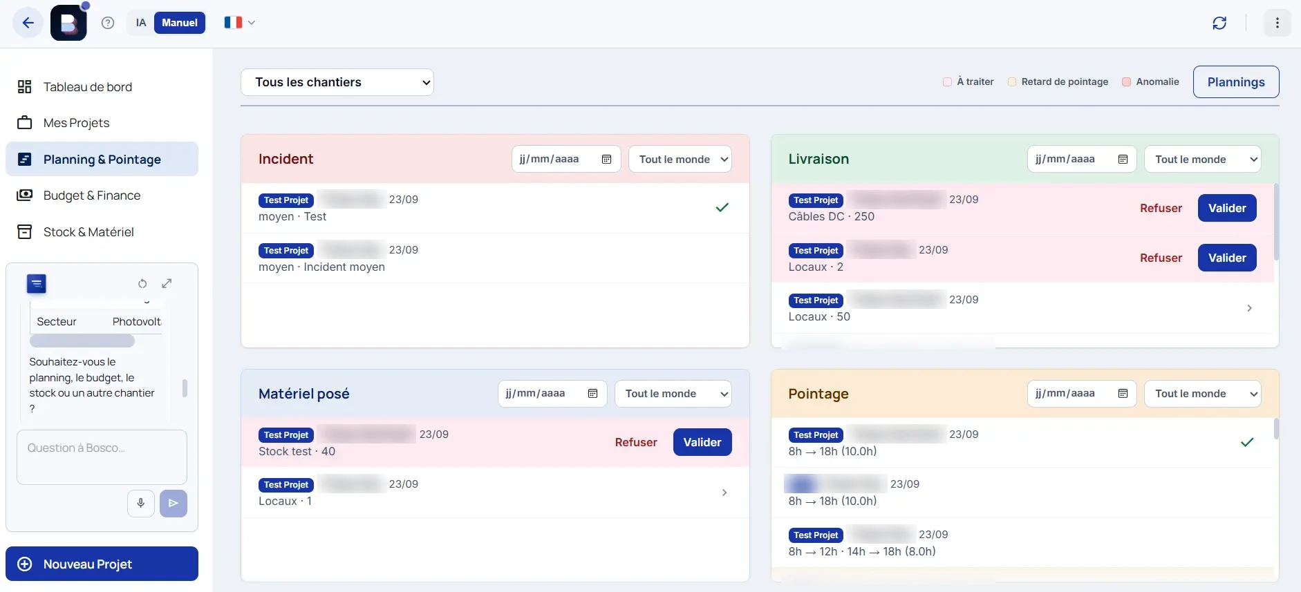Click the Incident date field
The height and width of the screenshot is (592, 1301).
(x=566, y=159)
